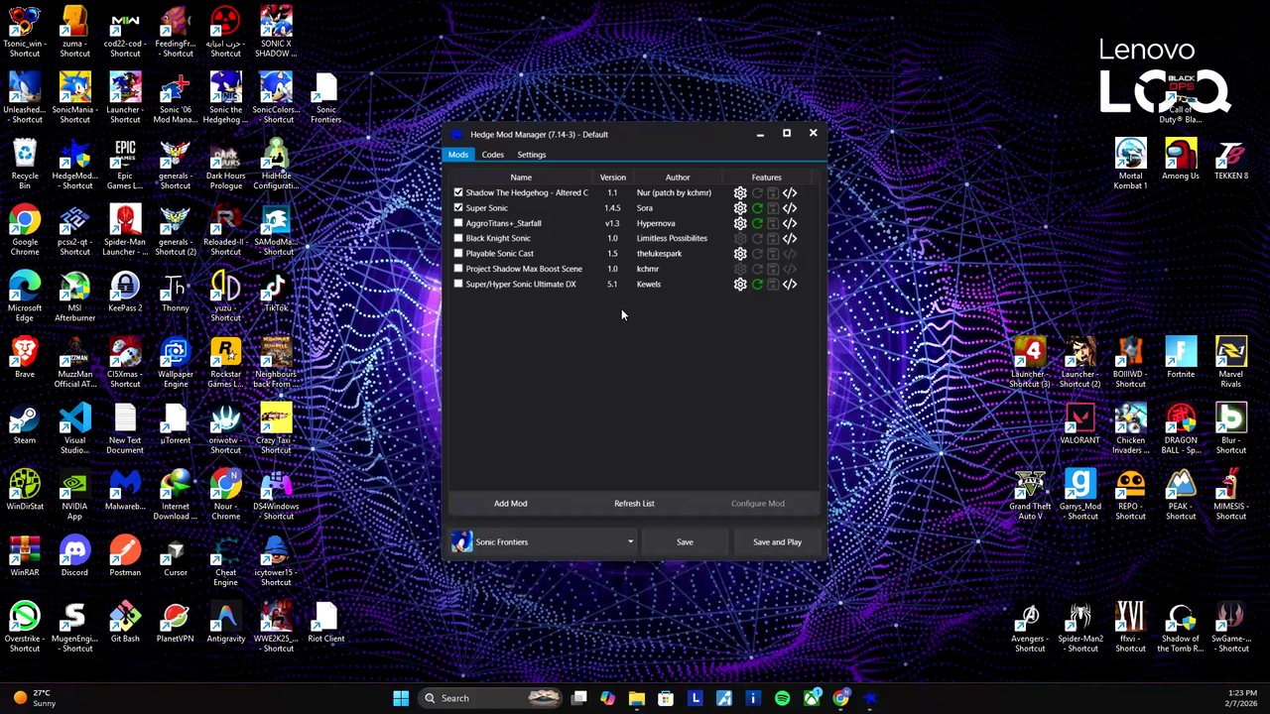Open settings gear for AggroTitans+_Starfall mod
1270x714 pixels.
740,223
